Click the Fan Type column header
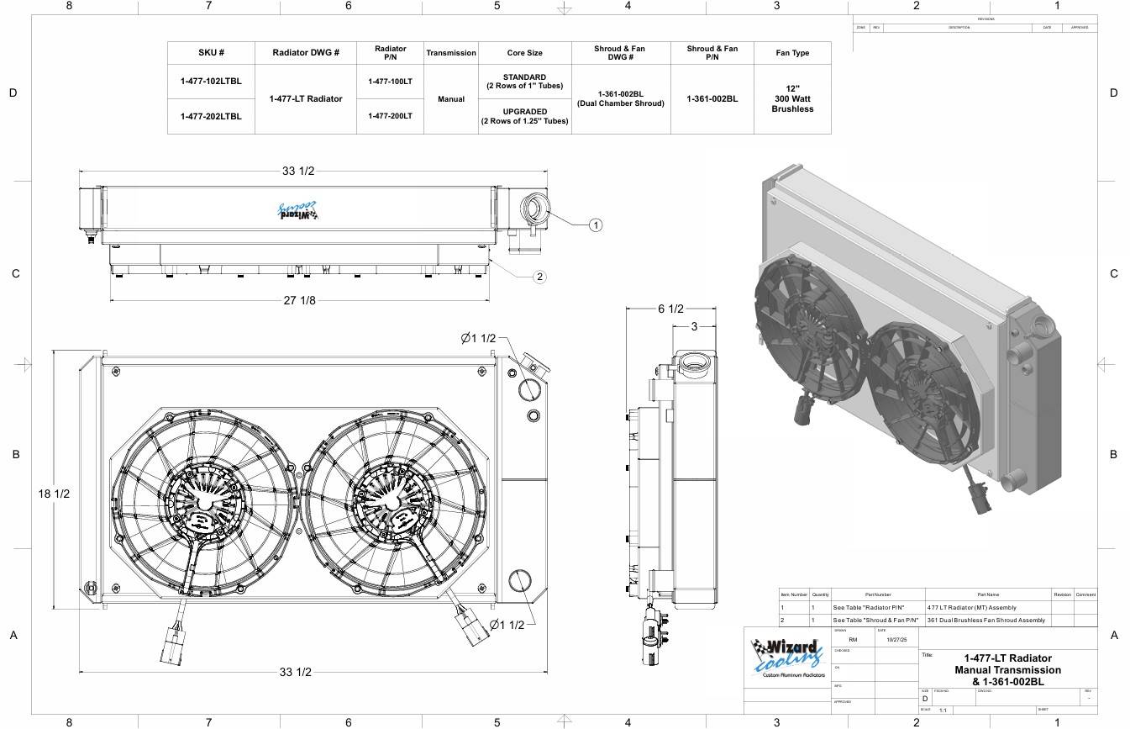Viewport: 1130px width, 729px height. point(792,52)
